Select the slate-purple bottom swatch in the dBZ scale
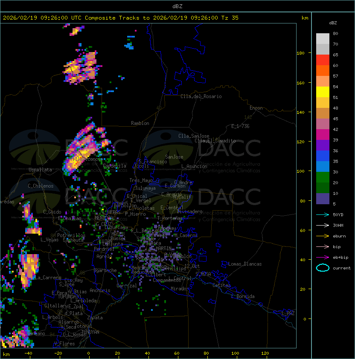This screenshot has height=359, width=355. tap(323, 199)
